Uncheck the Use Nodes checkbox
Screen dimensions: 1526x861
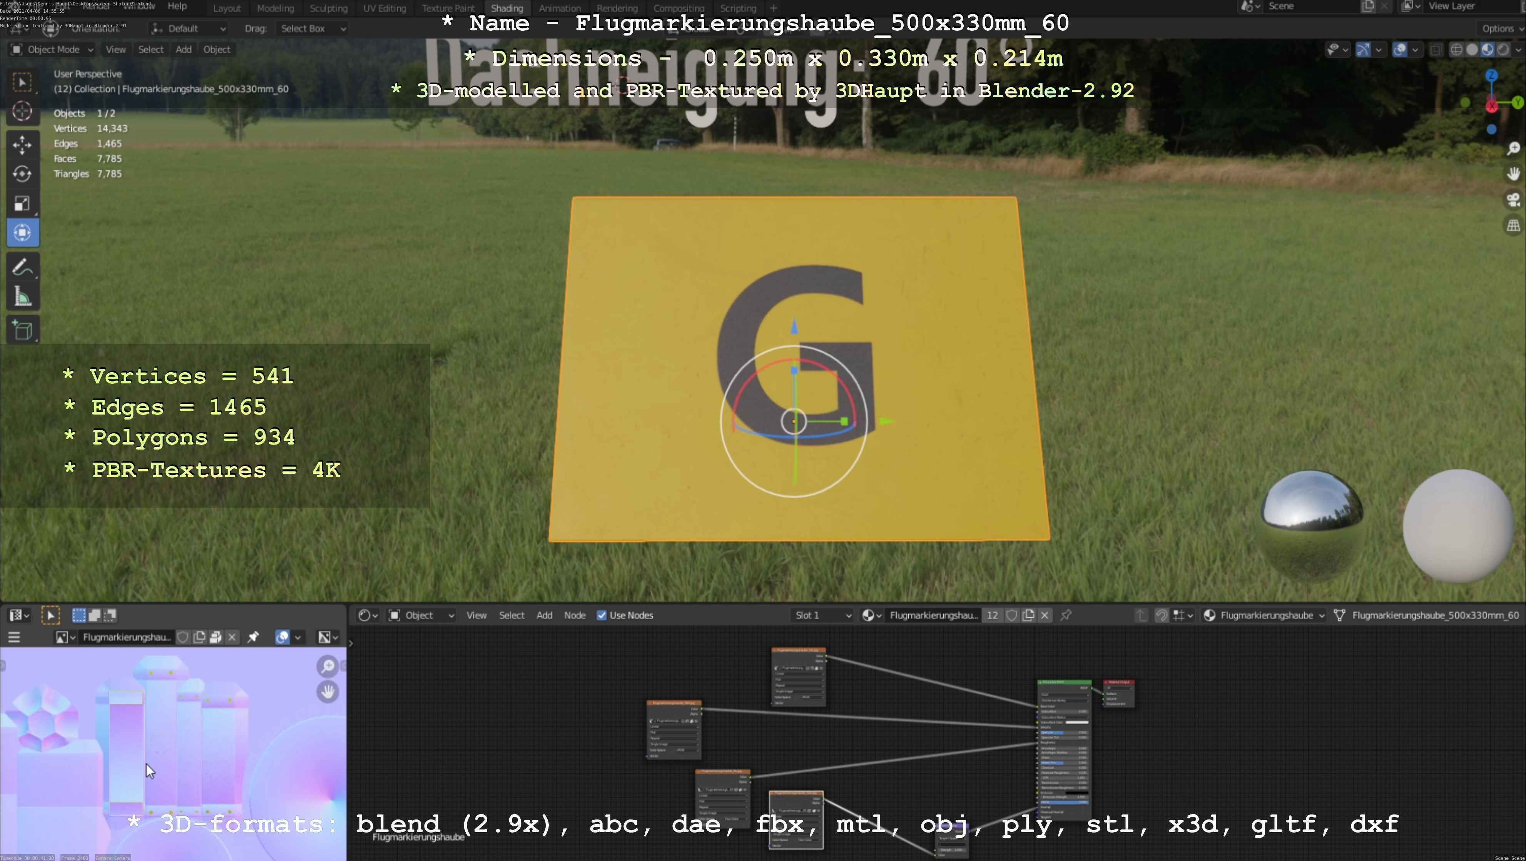[601, 615]
